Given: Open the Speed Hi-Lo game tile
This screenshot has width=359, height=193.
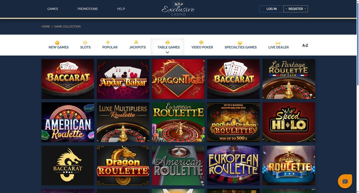Looking at the screenshot, I should point(289,122).
